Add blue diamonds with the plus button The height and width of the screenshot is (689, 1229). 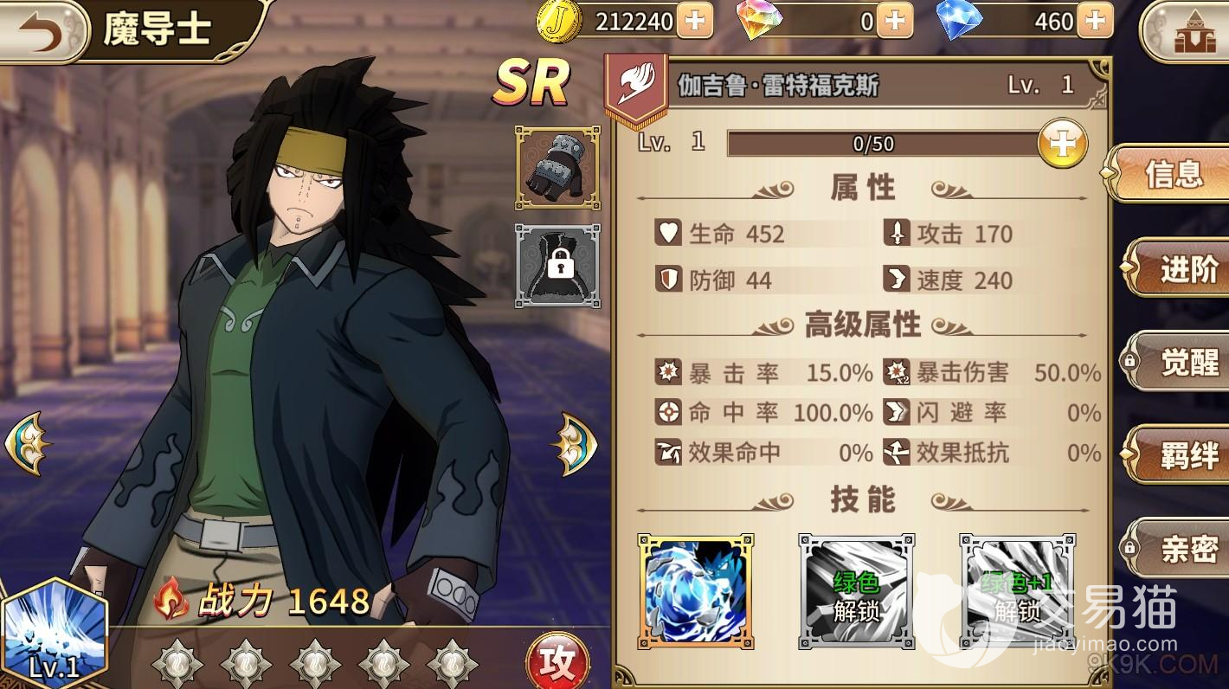click(x=1095, y=21)
